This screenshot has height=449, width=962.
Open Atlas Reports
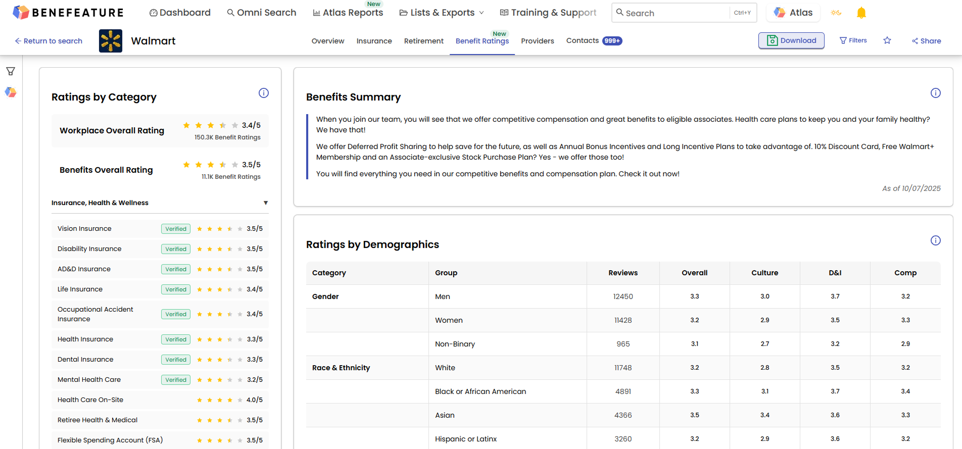[x=348, y=13]
